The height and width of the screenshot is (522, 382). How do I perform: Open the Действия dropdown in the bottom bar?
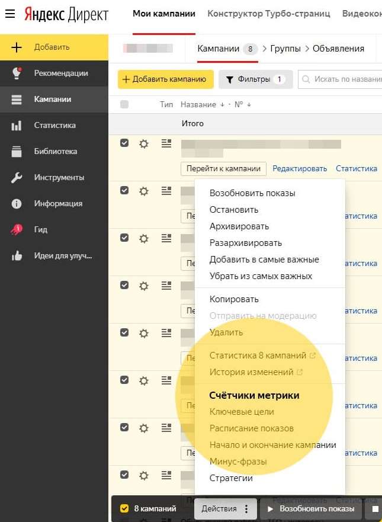coord(225,509)
